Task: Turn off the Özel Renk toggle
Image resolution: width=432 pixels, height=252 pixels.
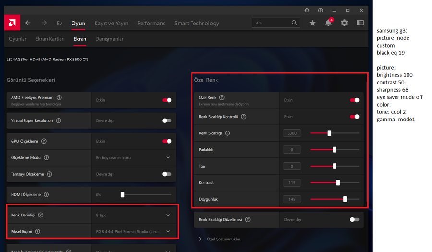Action: coord(354,100)
